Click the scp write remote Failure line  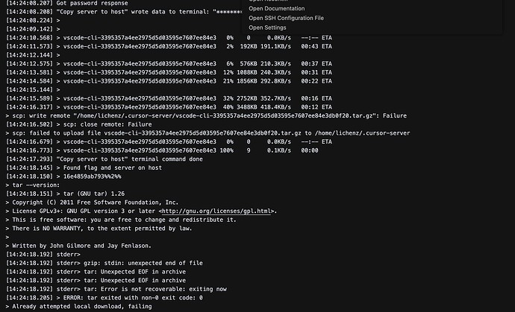[206, 115]
